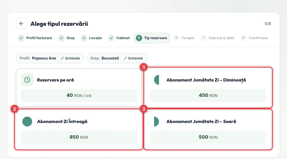Go to the Profil facturare step

(35, 38)
